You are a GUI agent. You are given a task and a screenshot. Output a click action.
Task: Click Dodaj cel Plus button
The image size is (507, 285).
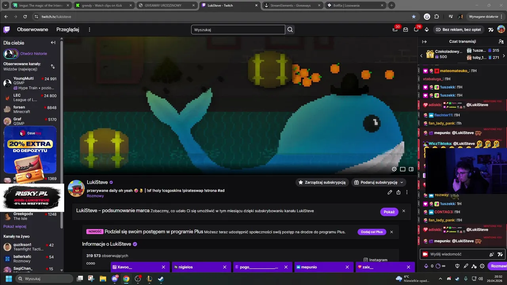[372, 232]
